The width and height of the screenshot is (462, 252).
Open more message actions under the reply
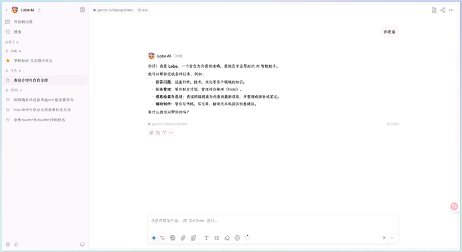coord(171,133)
